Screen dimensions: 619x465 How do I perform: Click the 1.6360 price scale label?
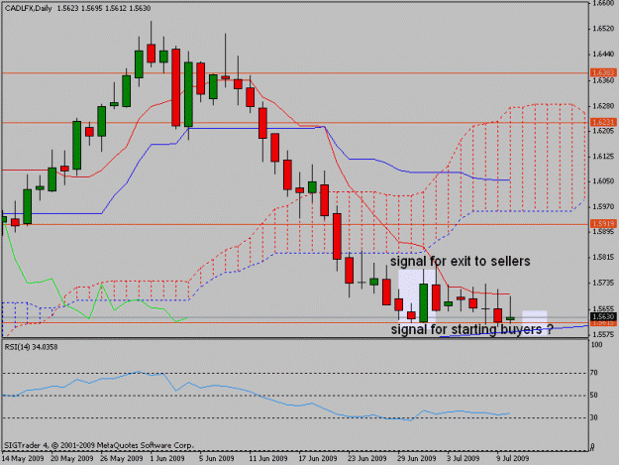click(x=603, y=80)
